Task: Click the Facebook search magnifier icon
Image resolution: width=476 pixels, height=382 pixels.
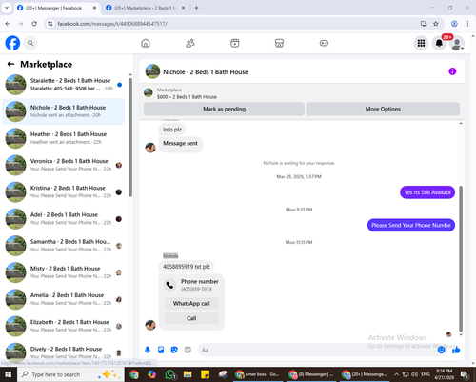Action: click(x=30, y=43)
